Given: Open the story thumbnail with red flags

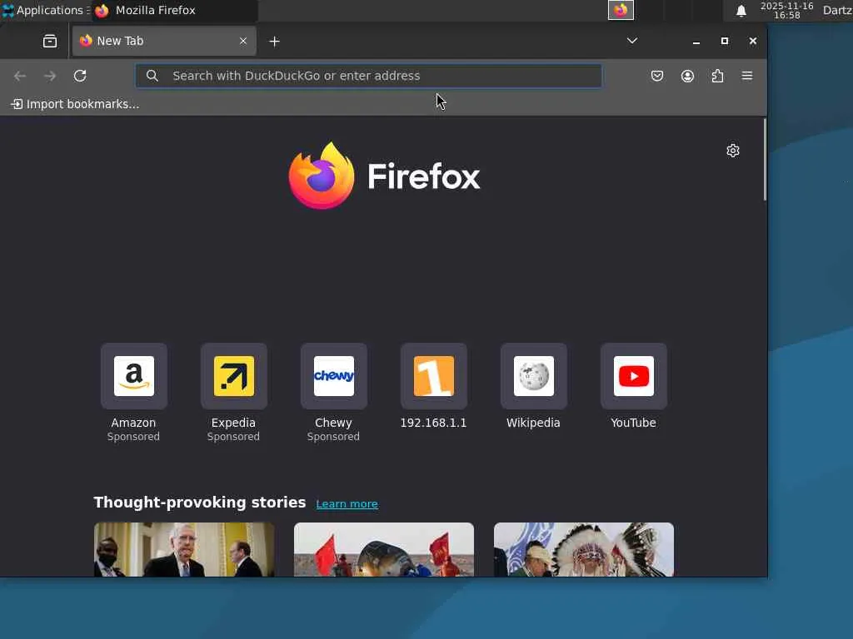Looking at the screenshot, I should click(384, 549).
